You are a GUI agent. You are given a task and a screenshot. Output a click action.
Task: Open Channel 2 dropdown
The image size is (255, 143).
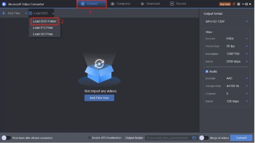pos(237,94)
